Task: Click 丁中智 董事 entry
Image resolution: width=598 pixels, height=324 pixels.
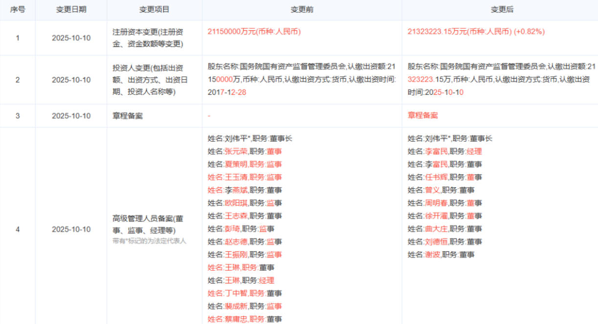Action: (244, 293)
